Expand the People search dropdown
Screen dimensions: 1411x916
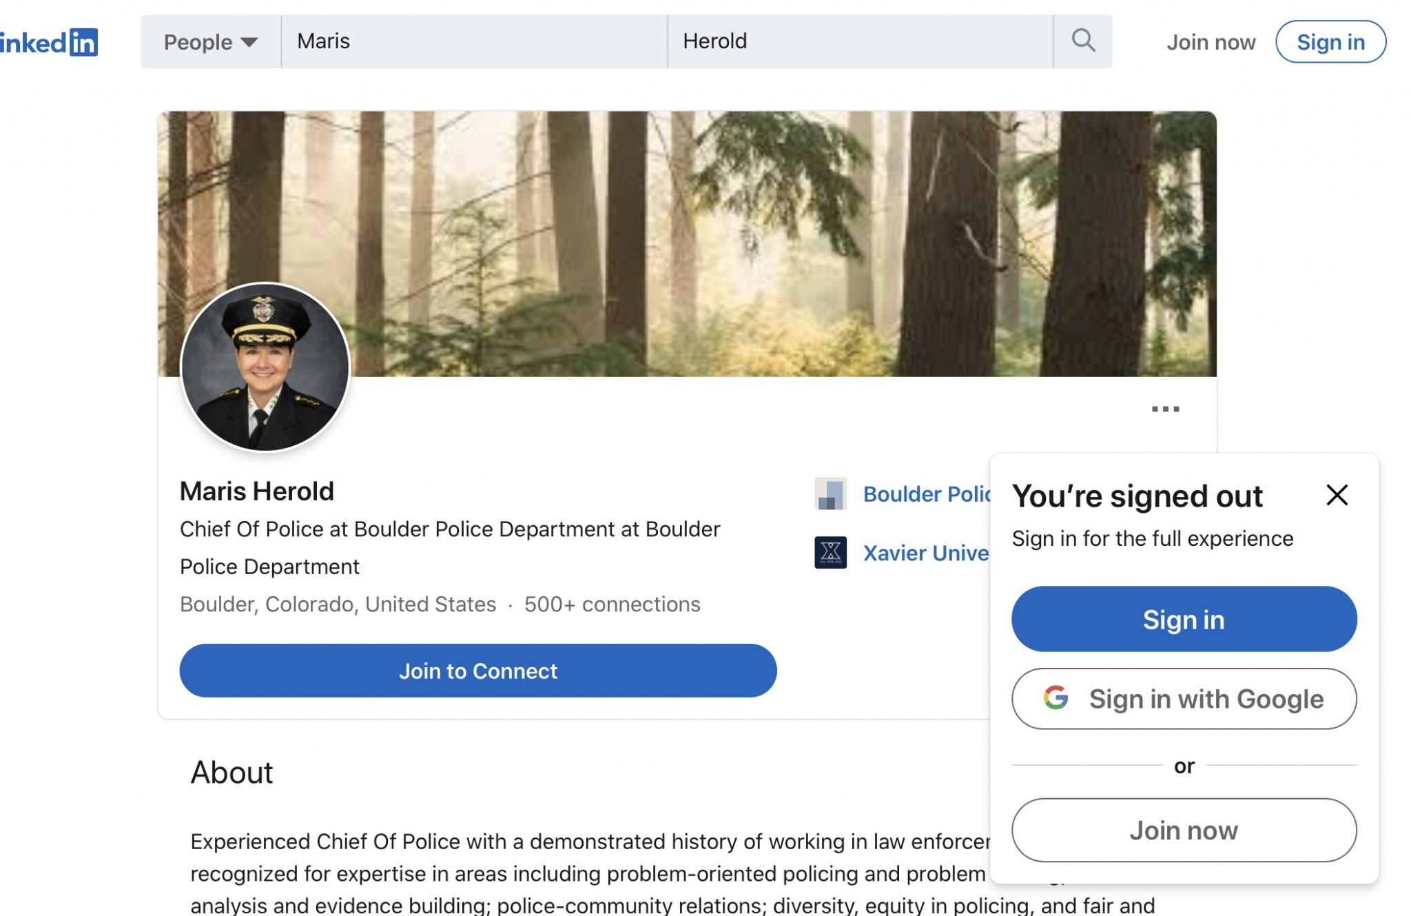coord(210,42)
